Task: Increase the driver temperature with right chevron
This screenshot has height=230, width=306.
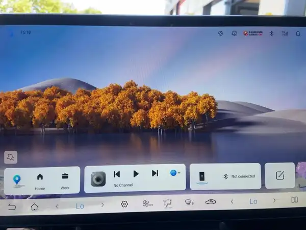Action: point(103,205)
